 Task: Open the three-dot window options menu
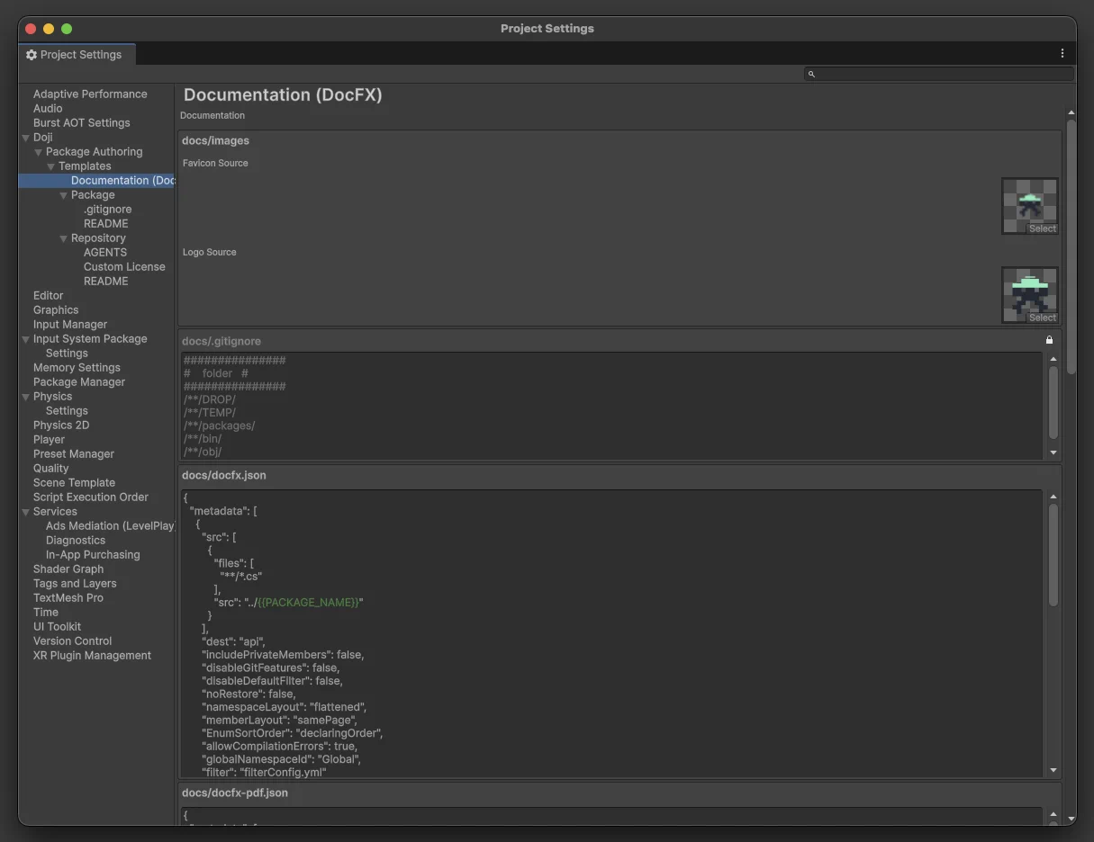click(1062, 54)
